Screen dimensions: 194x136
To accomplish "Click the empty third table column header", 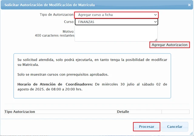I will 175,112.
